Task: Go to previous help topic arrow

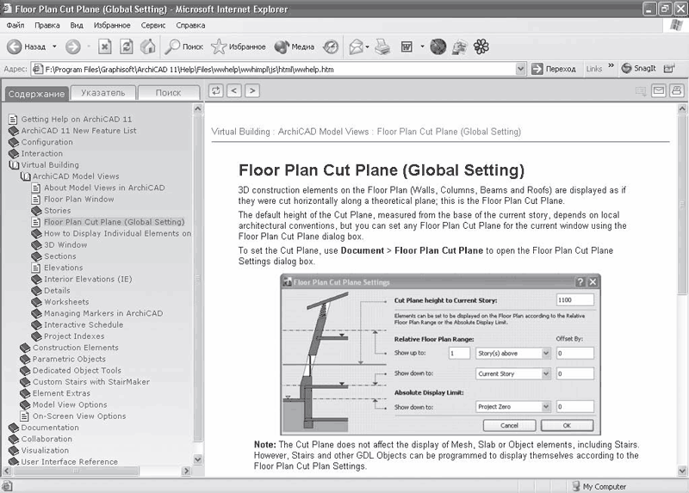Action: tap(233, 90)
